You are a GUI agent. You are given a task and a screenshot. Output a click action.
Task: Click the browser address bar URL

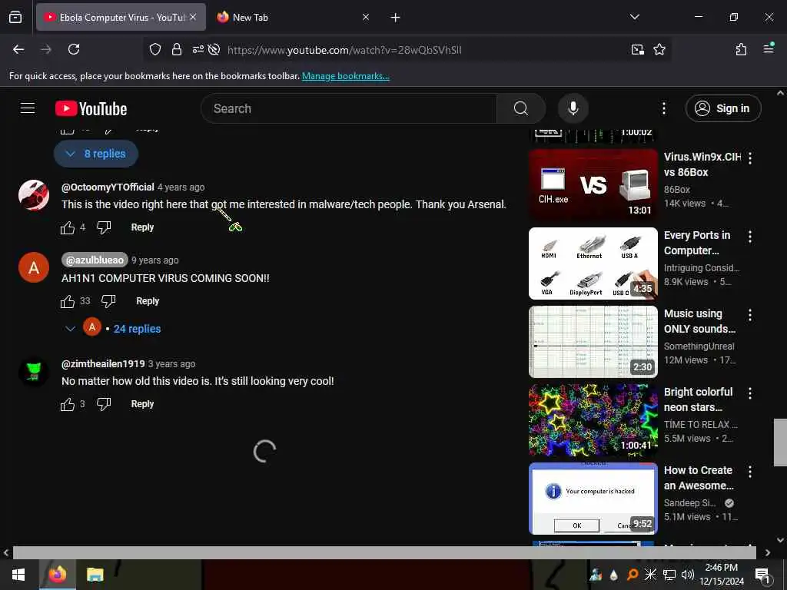(344, 50)
